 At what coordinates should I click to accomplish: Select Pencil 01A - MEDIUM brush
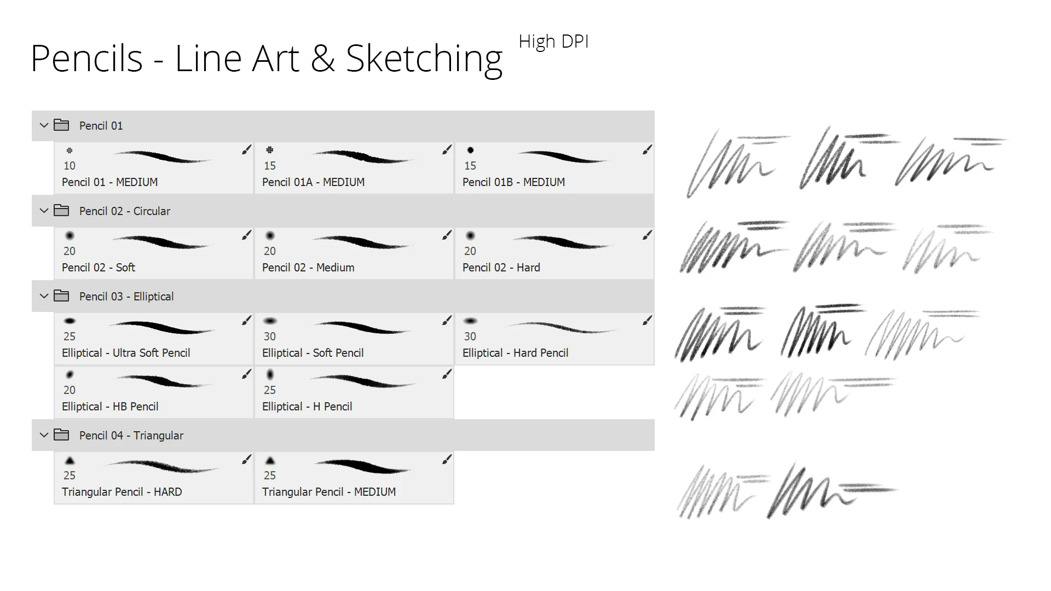click(354, 166)
